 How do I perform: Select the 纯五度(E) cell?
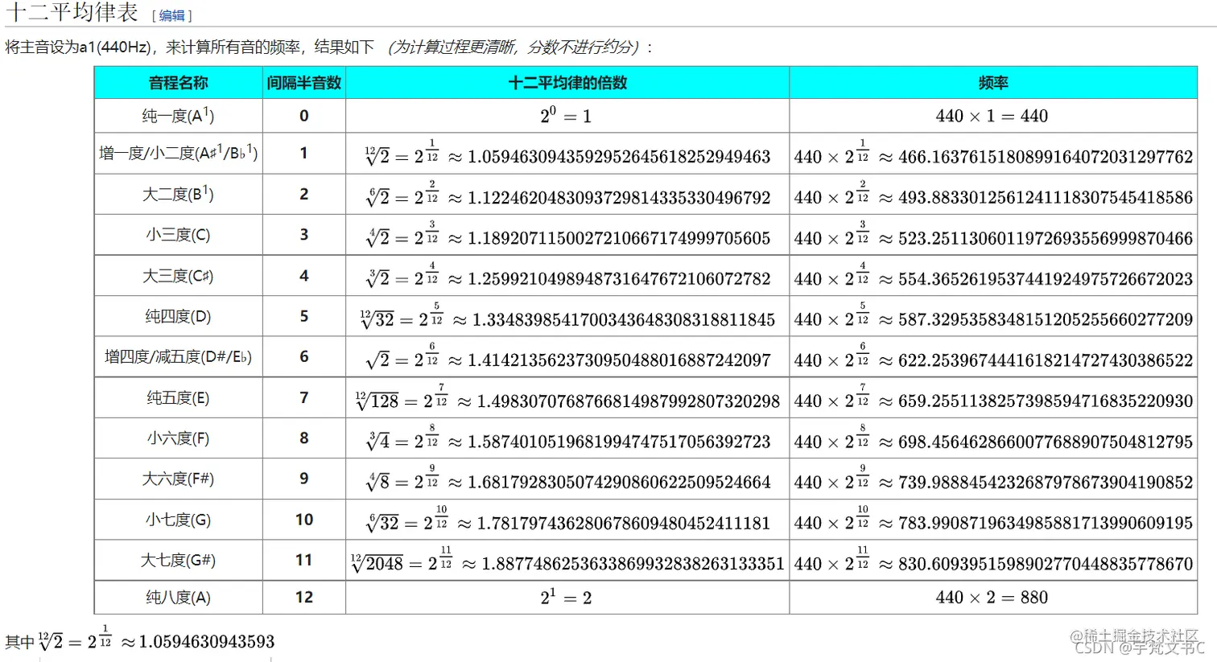(179, 397)
